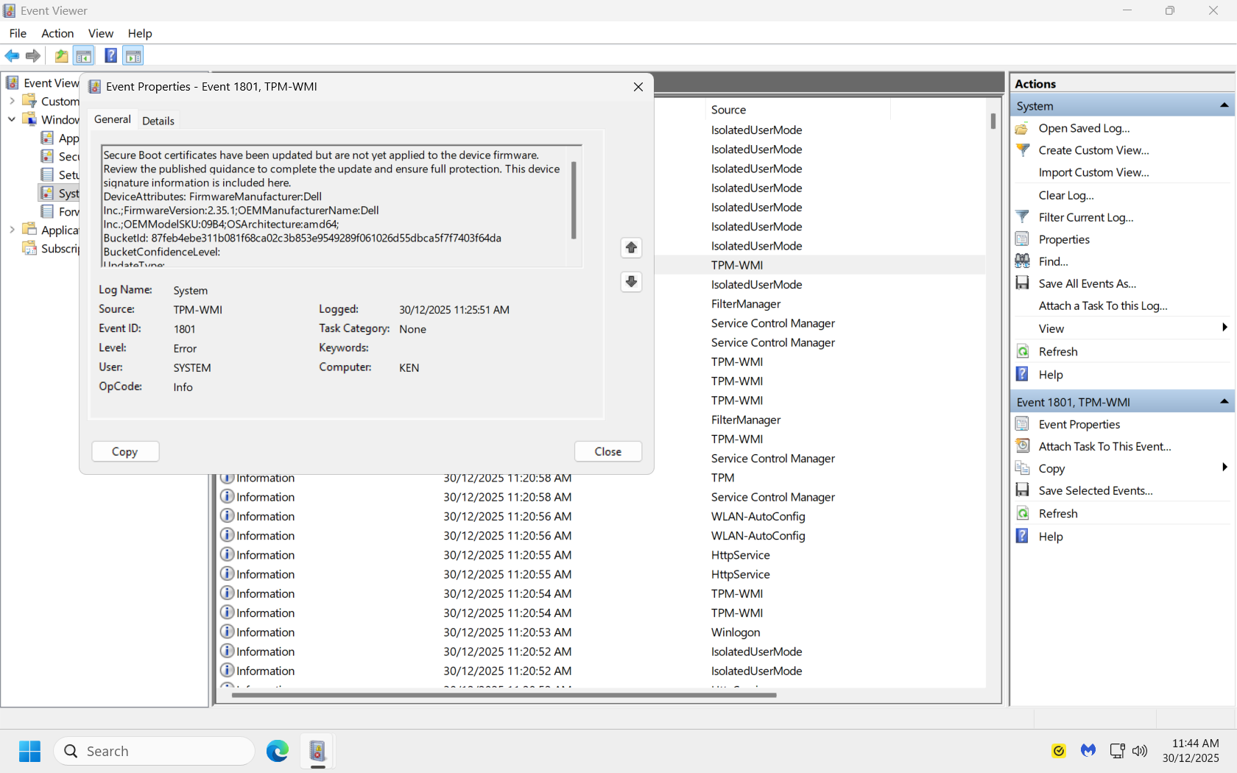Click the Help icon in the toolbar
1237x773 pixels.
pyautogui.click(x=110, y=55)
